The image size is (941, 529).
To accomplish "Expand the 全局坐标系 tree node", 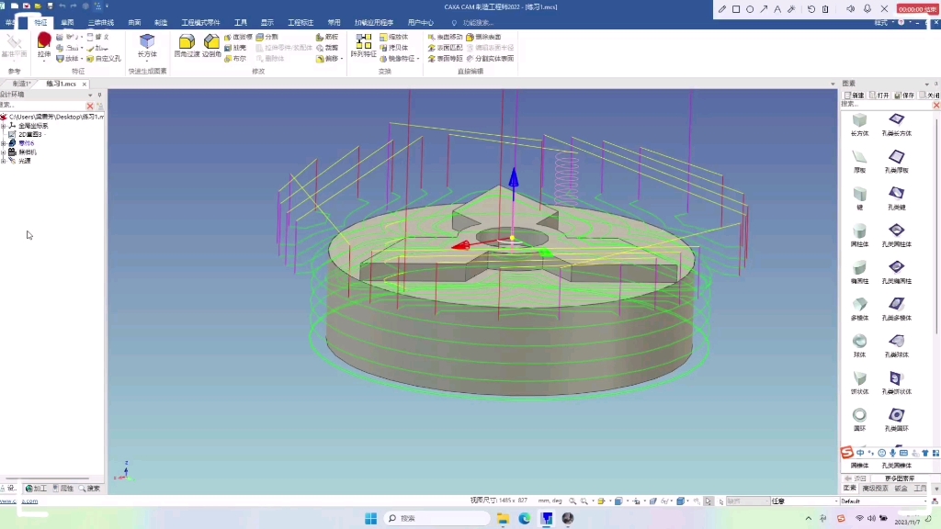I will click(x=4, y=126).
